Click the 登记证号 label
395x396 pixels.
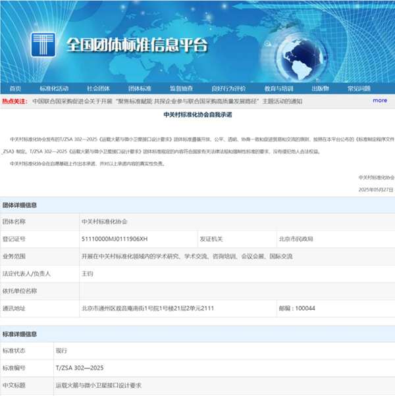14,239
